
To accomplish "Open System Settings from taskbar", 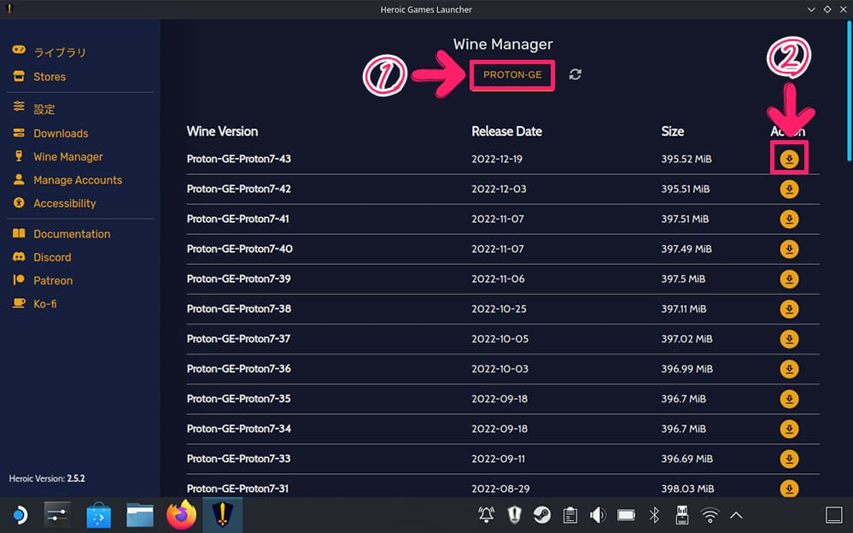I will click(57, 514).
